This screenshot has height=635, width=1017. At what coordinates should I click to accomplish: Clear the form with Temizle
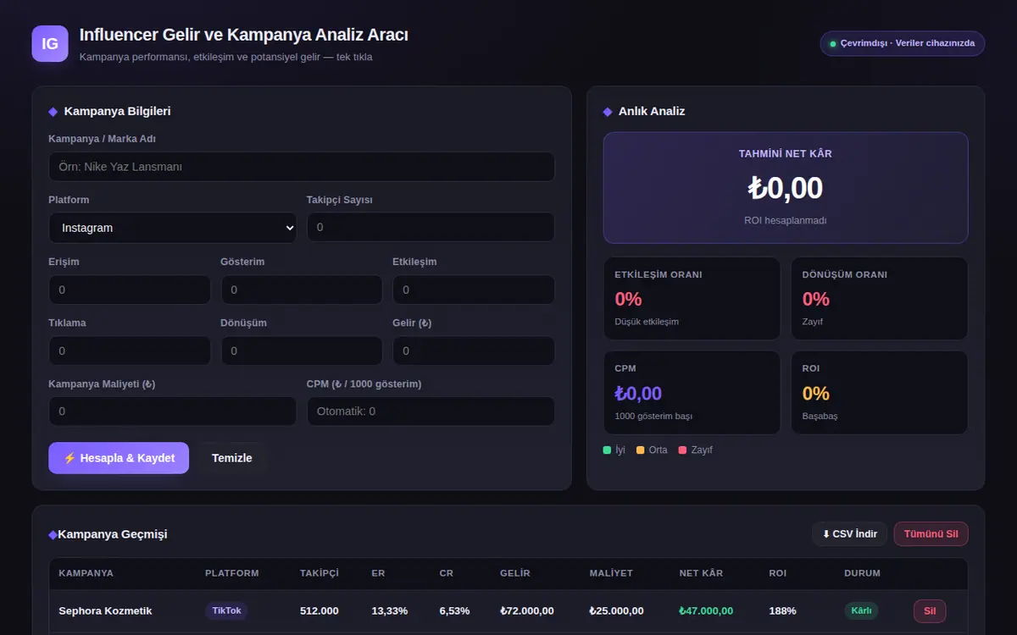[232, 458]
